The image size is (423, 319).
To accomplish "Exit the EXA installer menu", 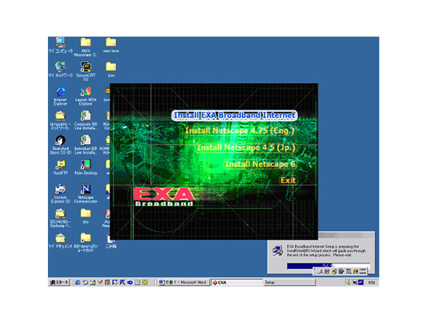I will coord(288,181).
